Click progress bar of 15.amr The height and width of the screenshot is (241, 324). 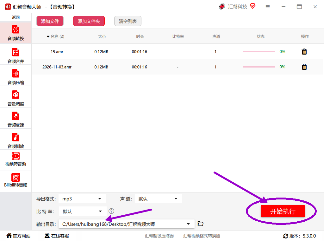pos(259,52)
